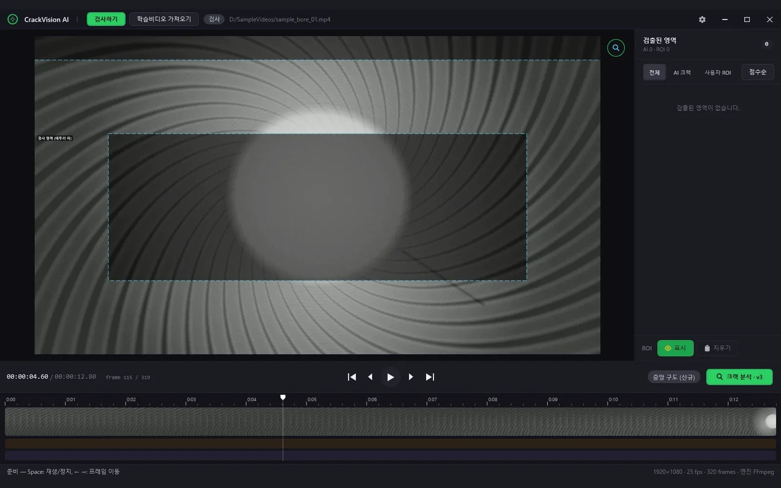
Task: Start 크랙 분석 v3 analysis
Action: pyautogui.click(x=739, y=377)
